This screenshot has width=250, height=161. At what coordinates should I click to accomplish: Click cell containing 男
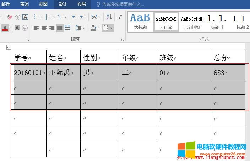pyautogui.click(x=100, y=72)
